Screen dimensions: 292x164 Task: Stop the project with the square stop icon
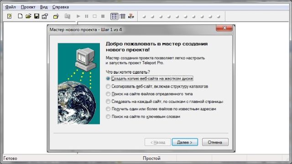pos(103,16)
